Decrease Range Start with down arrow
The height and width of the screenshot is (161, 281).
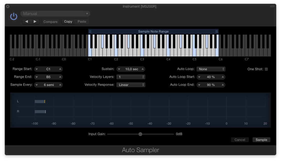pyautogui.click(x=37, y=69)
